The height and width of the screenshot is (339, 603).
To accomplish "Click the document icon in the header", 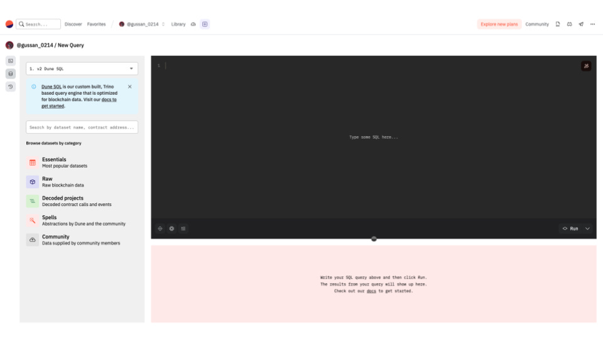I will coord(558,24).
